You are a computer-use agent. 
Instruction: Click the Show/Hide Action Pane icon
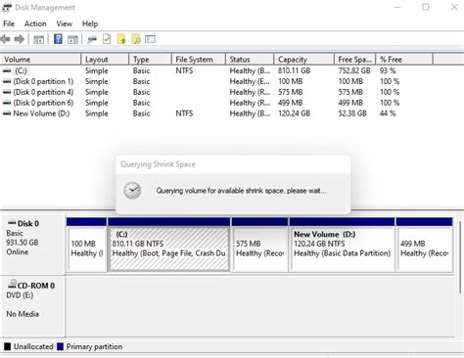72,40
